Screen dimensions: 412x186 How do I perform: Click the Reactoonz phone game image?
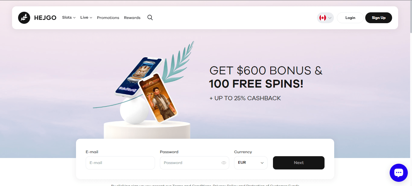pos(138,76)
